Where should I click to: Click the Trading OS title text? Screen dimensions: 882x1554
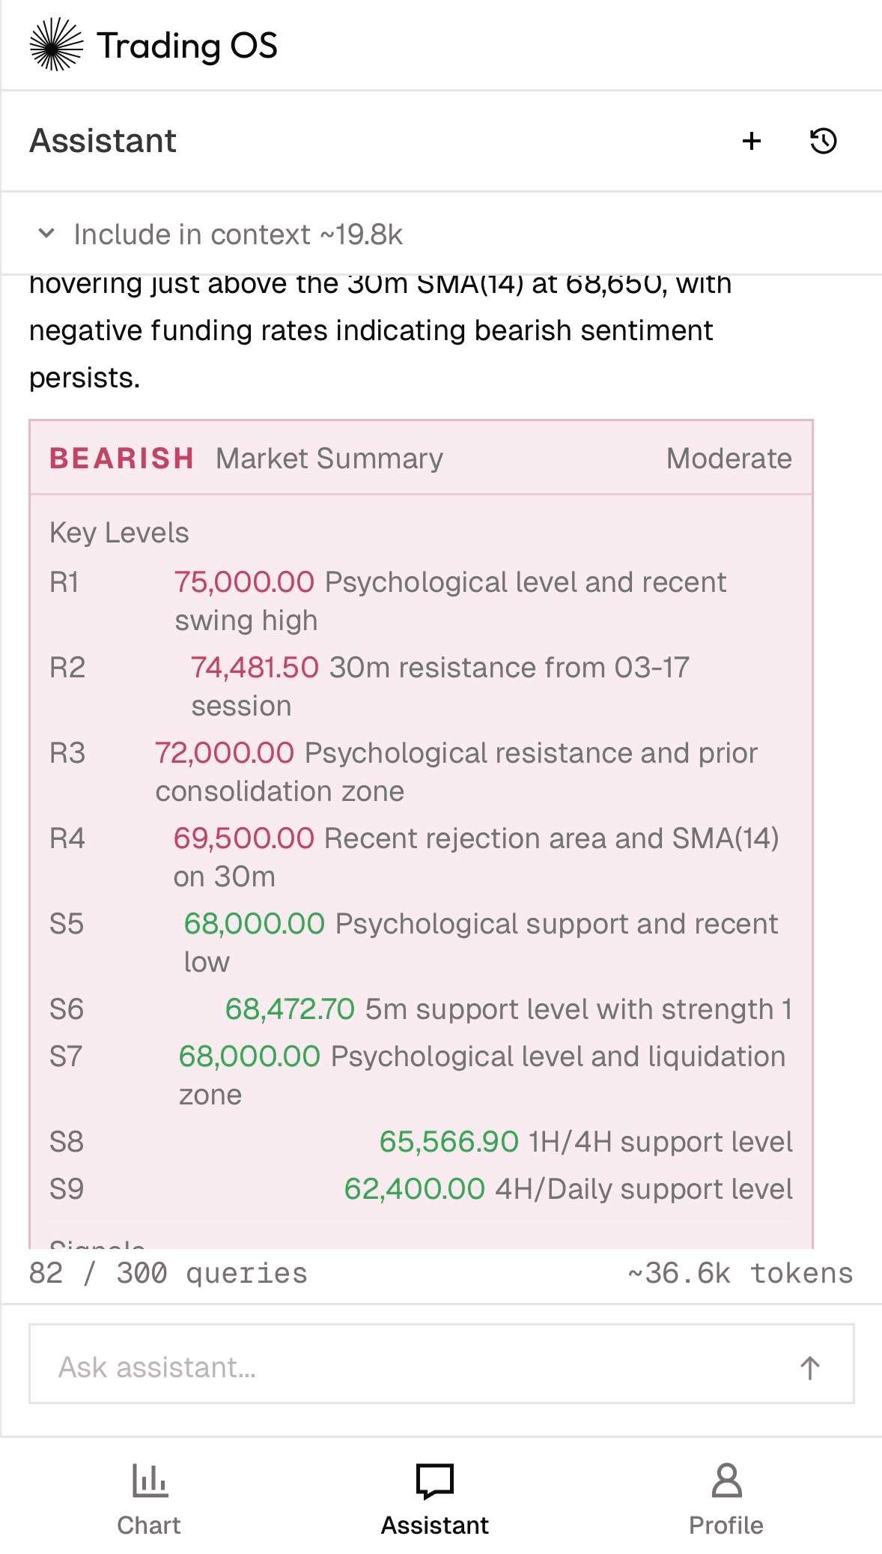point(187,46)
